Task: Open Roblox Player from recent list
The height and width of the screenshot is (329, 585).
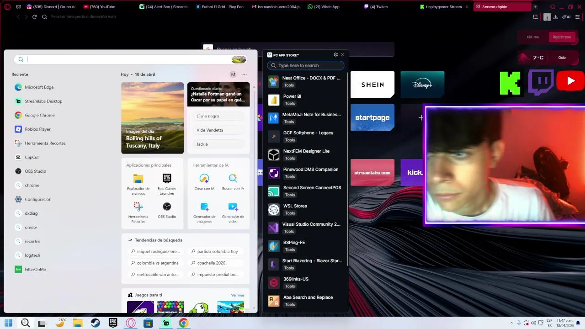Action: point(32,129)
